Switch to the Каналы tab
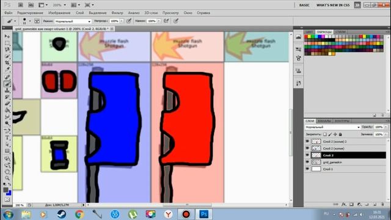 coord(324,121)
